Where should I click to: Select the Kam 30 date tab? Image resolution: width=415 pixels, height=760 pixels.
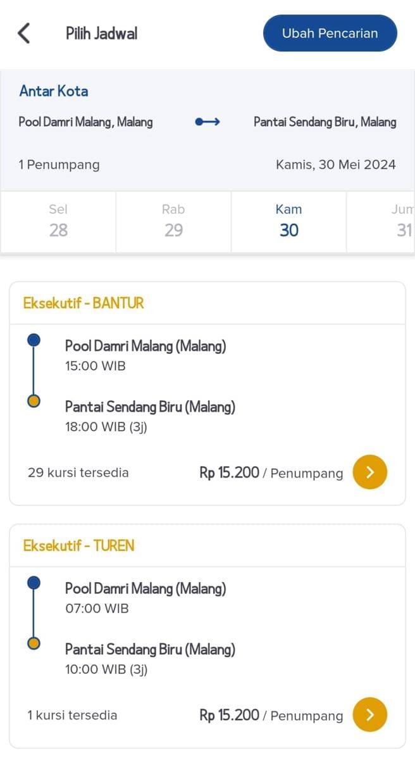(x=288, y=221)
